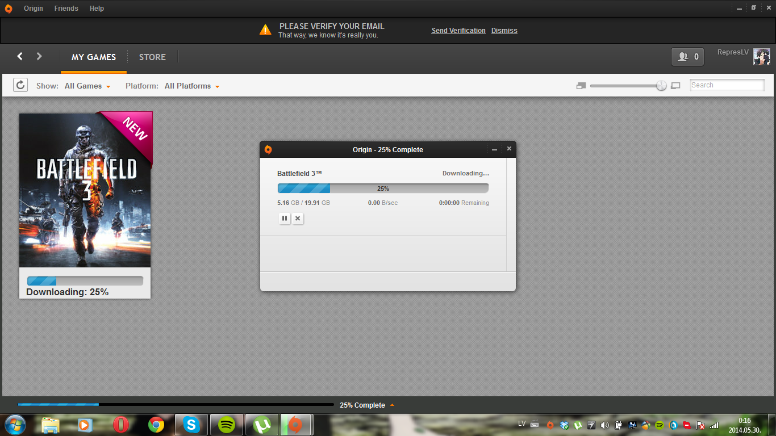This screenshot has width=776, height=436.
Task: Open the Windows Start menu
Action: tap(15, 424)
